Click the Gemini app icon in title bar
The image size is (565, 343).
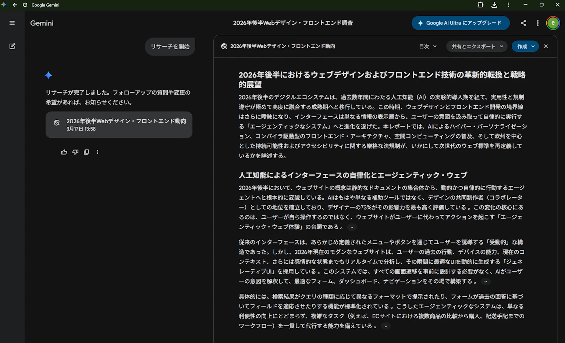(x=4, y=5)
